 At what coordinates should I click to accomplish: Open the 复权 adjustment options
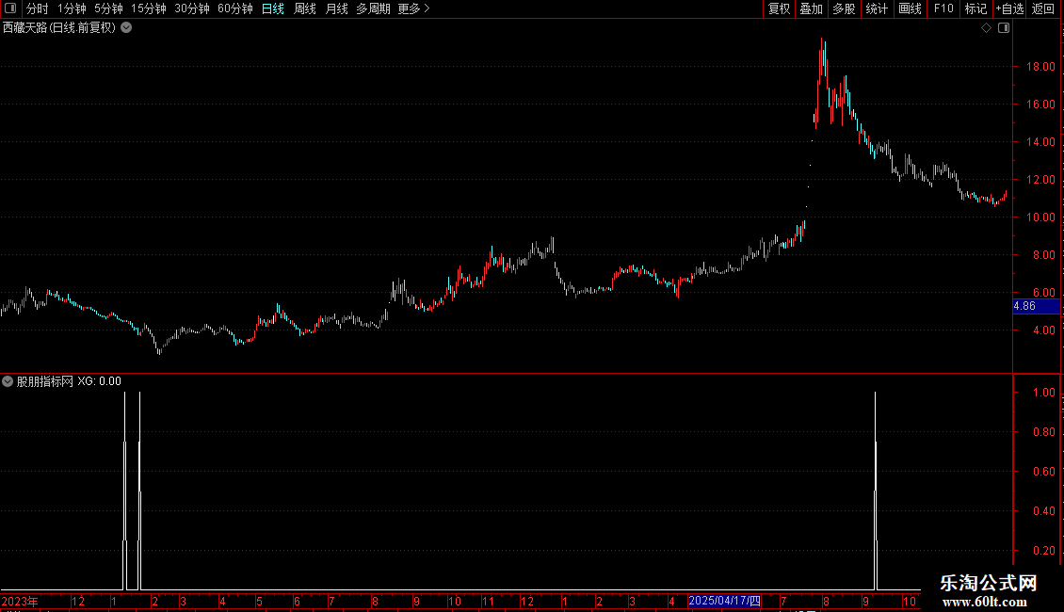(x=779, y=8)
